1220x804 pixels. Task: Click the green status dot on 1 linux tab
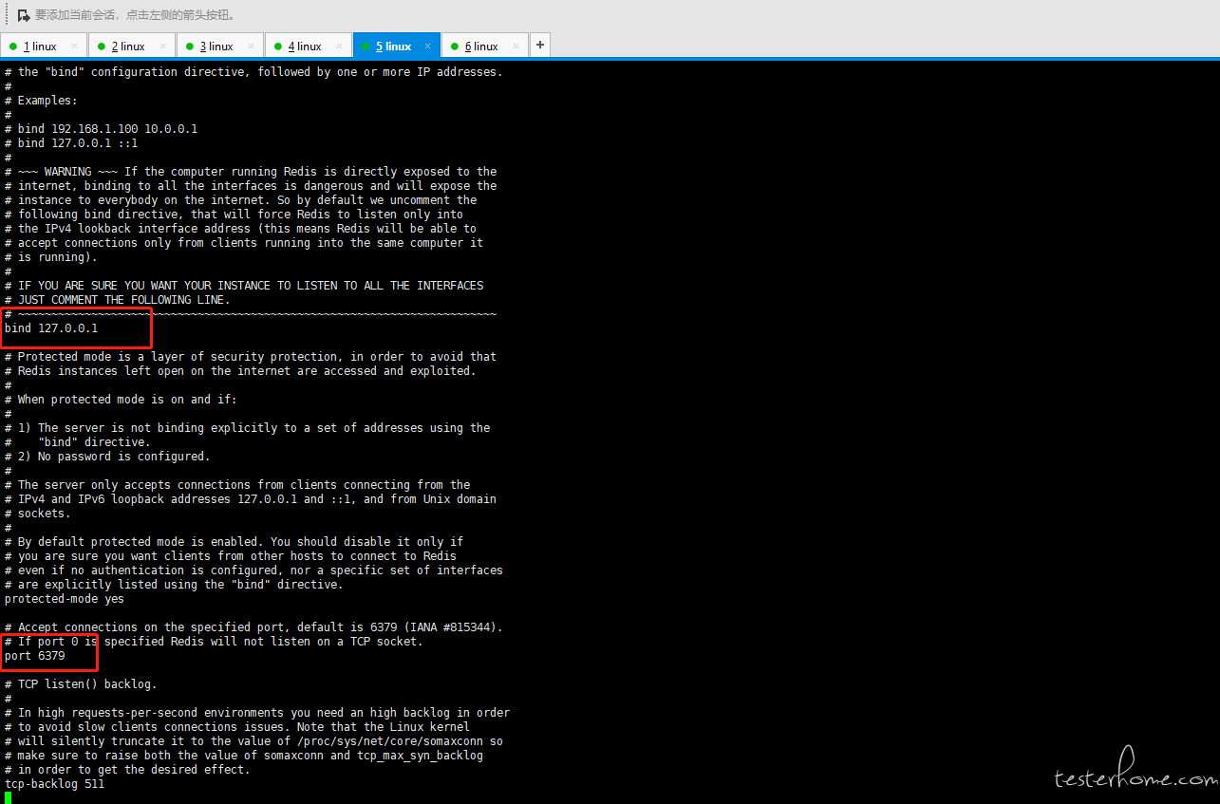click(12, 46)
